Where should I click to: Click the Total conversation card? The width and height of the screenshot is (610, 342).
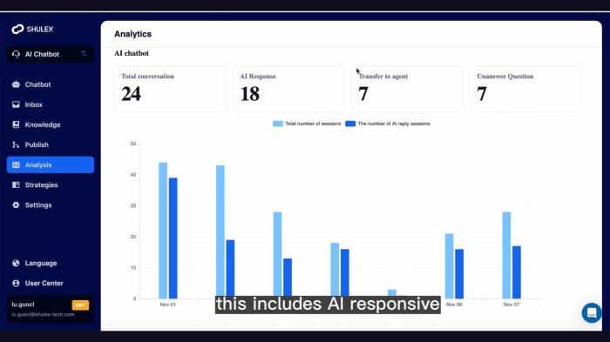coord(170,89)
